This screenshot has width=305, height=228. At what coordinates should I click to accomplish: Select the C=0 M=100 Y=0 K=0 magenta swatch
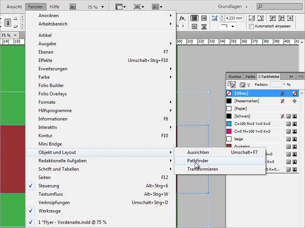pyautogui.click(x=262, y=131)
